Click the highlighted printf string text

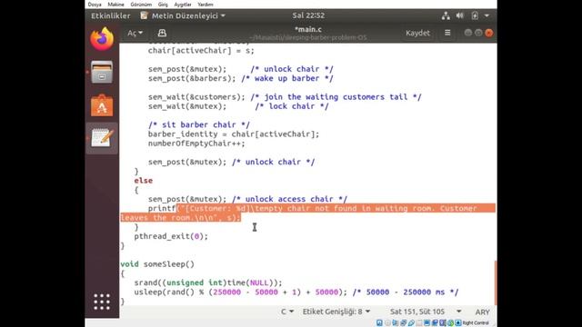click(x=307, y=213)
